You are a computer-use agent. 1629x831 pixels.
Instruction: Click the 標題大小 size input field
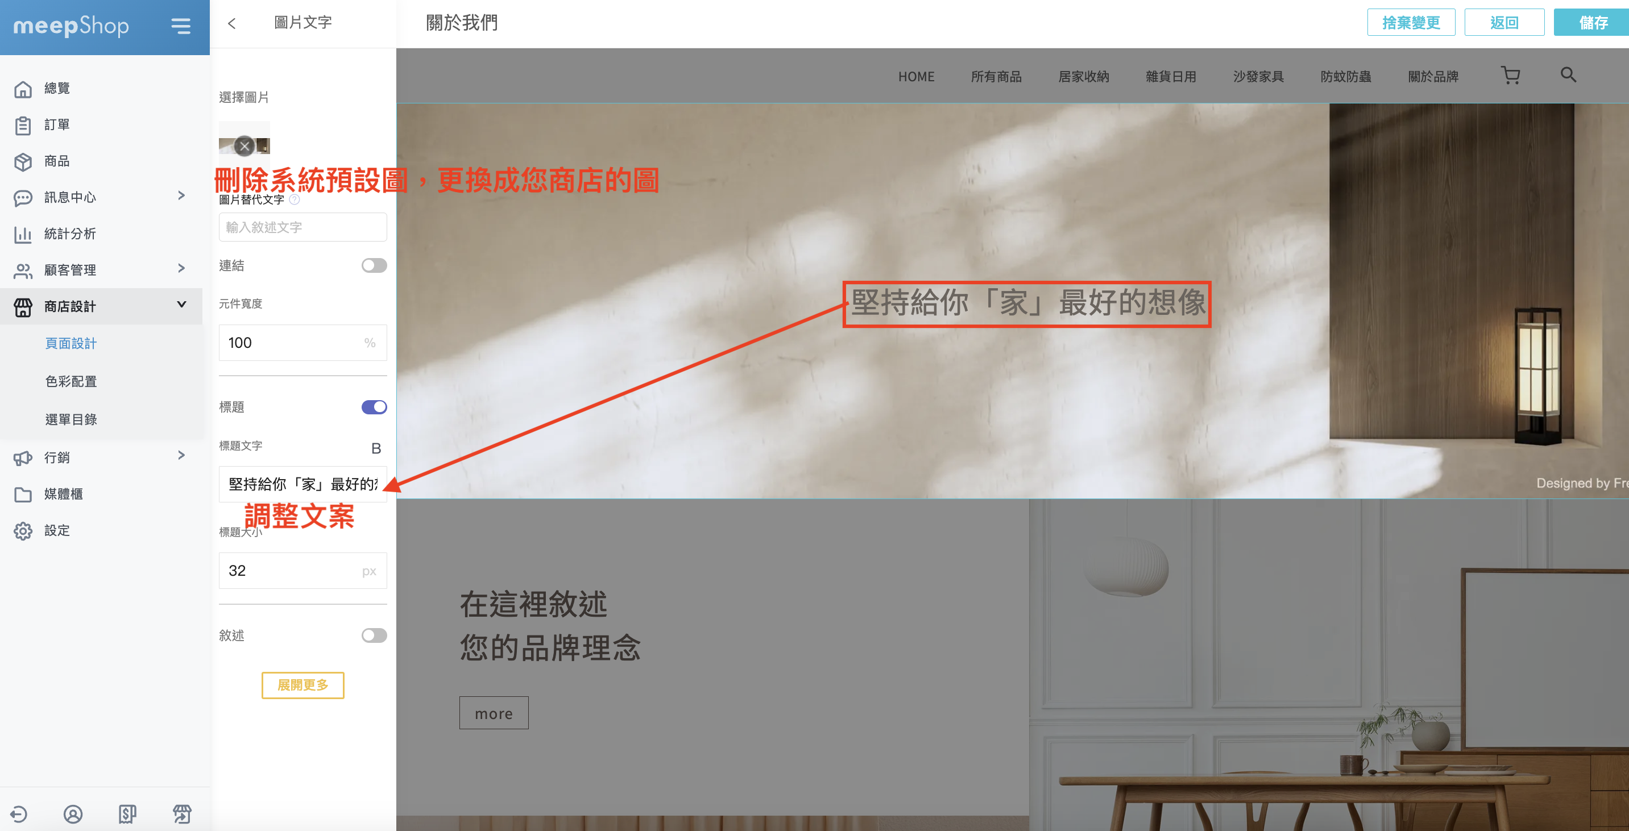[303, 571]
